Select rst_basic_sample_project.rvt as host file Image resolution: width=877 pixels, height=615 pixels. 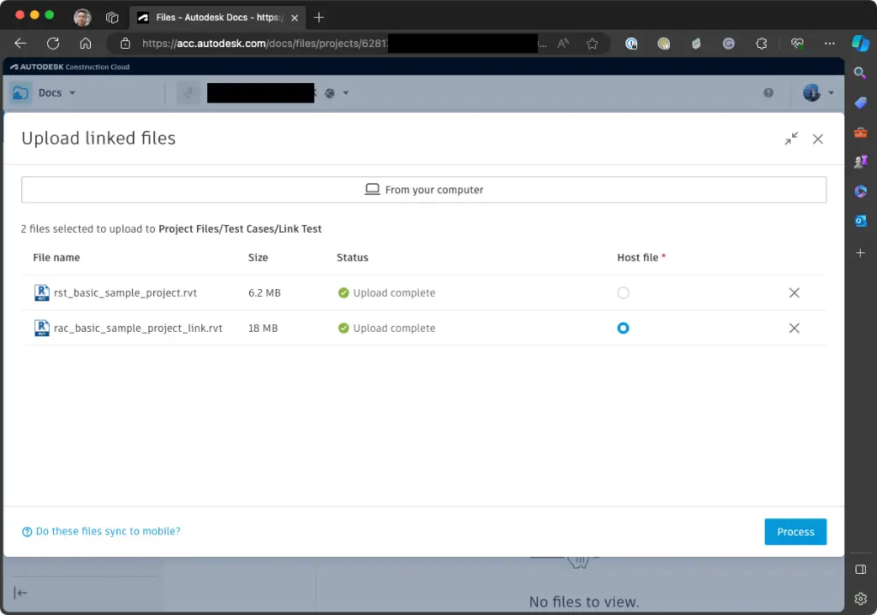pyautogui.click(x=623, y=293)
